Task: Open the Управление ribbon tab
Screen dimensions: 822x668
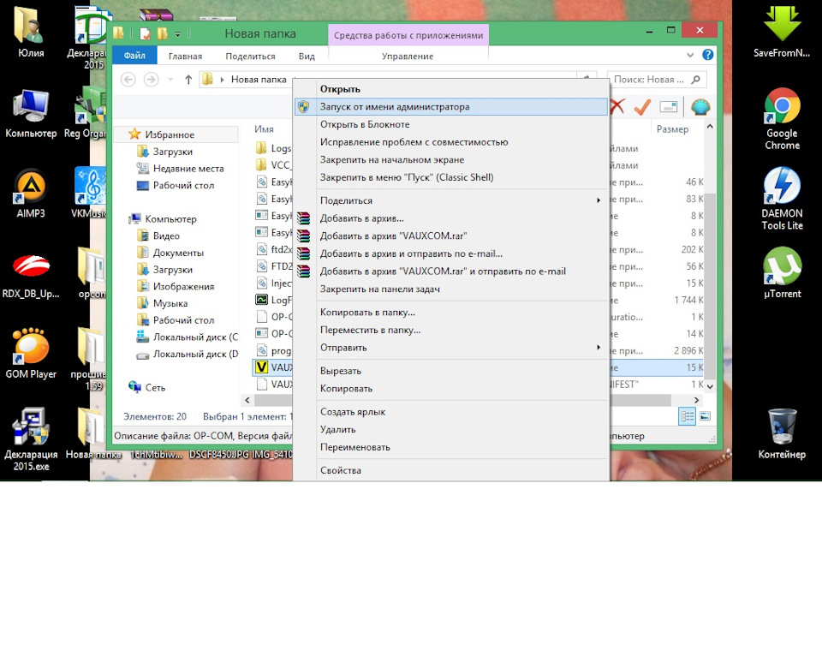Action: point(408,57)
